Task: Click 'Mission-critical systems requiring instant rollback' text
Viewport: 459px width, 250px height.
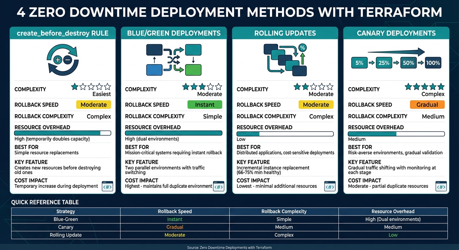Action: [x=173, y=153]
